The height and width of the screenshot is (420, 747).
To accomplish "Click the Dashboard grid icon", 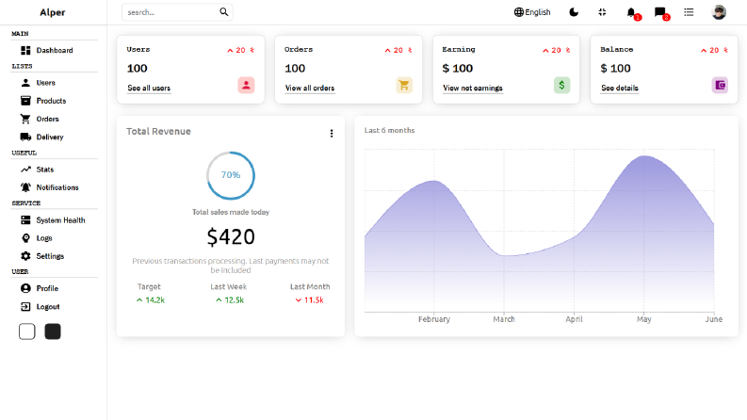I will tap(25, 51).
